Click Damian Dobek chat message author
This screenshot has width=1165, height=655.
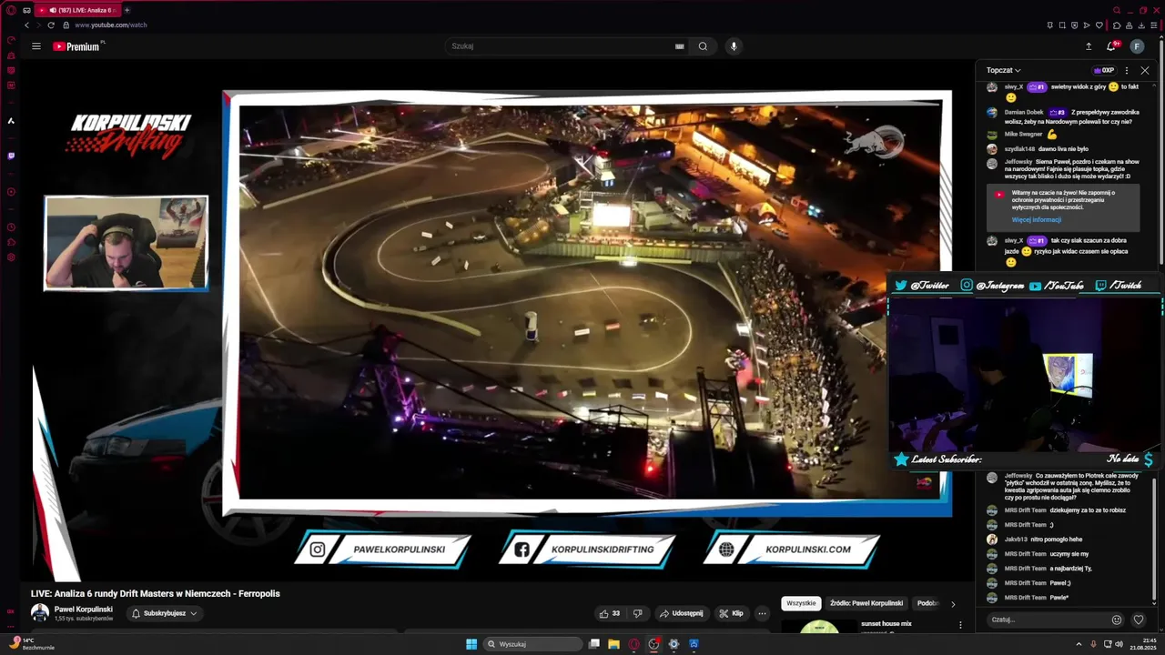coord(1024,112)
